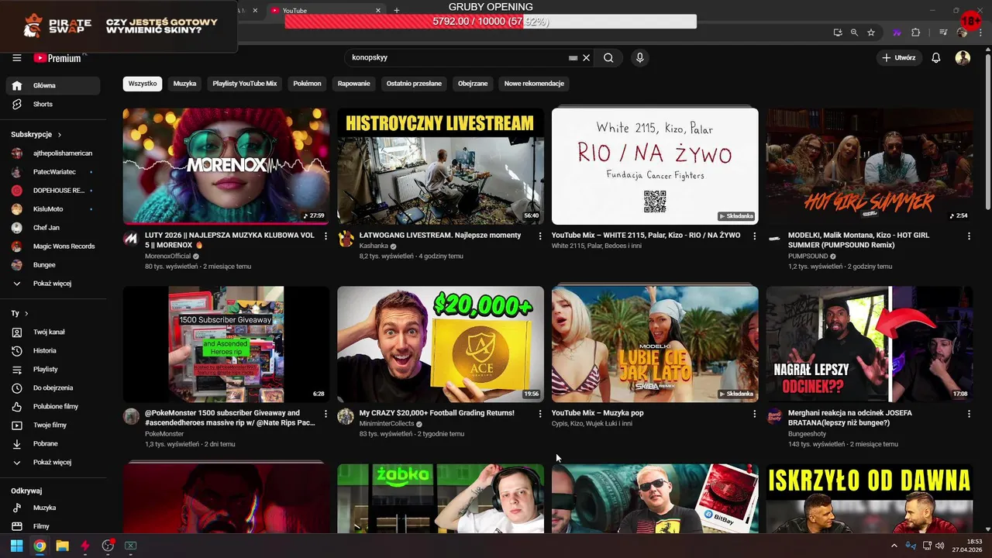
Task: Open File Explorer from the taskbar
Action: [x=62, y=546]
